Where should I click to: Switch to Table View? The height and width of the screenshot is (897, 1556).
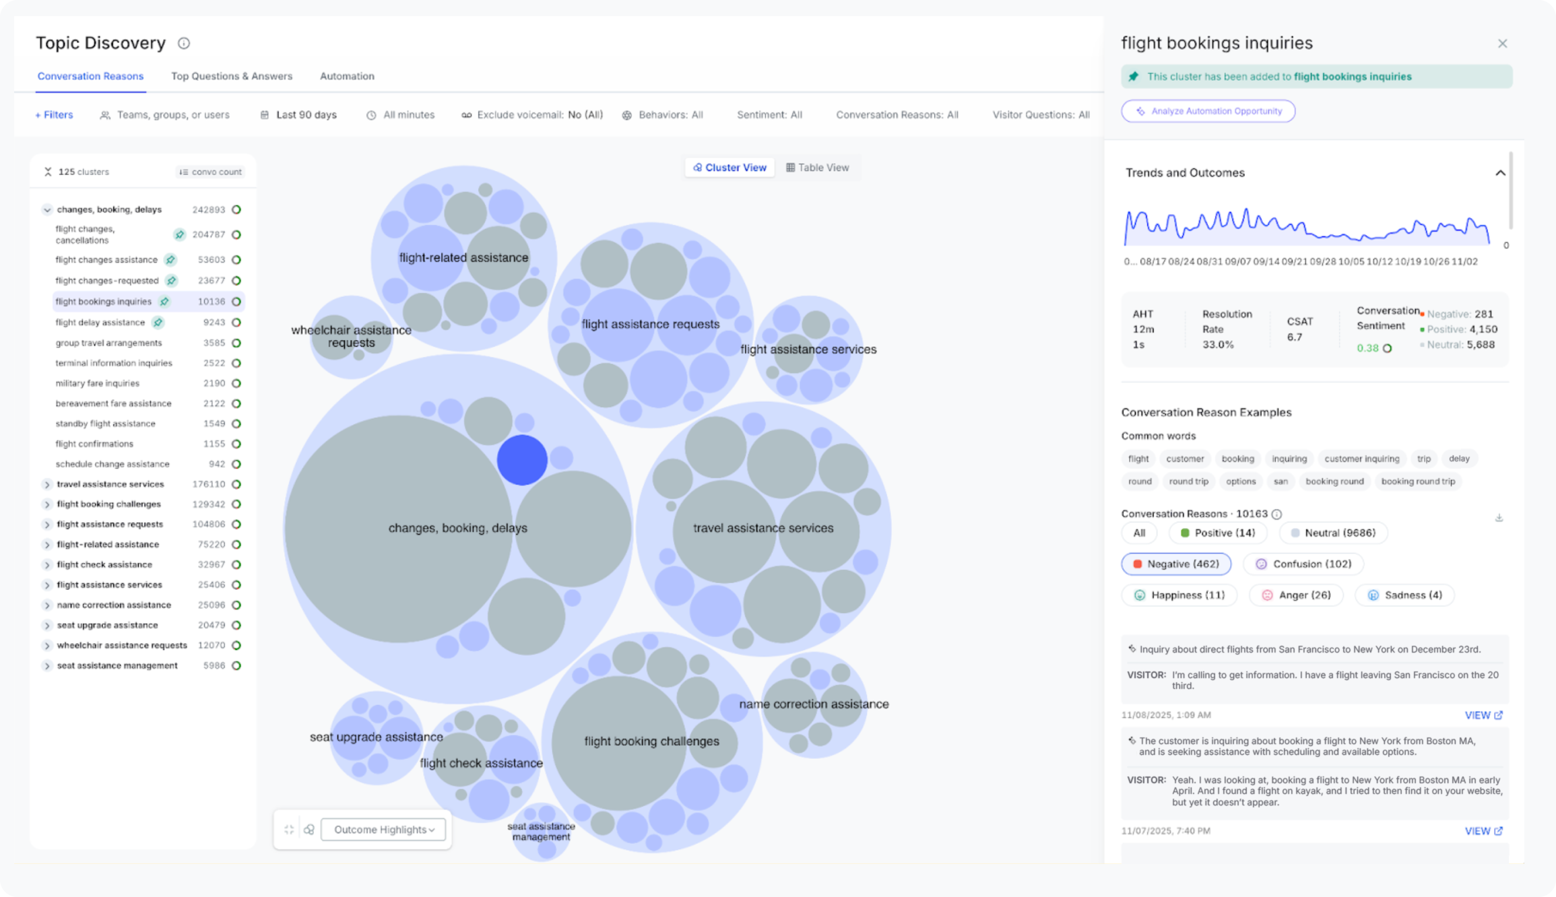(x=817, y=168)
